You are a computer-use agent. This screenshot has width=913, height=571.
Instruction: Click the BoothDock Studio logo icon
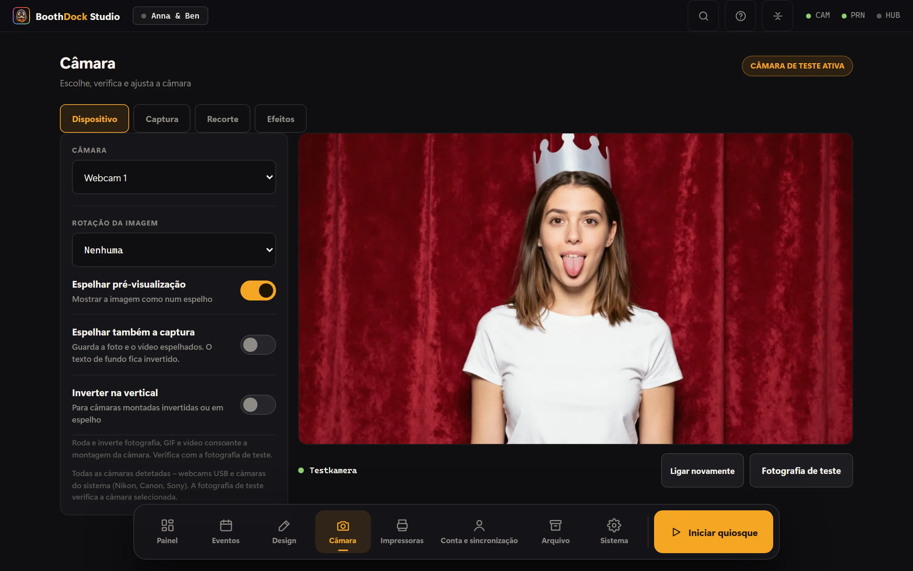click(x=21, y=16)
